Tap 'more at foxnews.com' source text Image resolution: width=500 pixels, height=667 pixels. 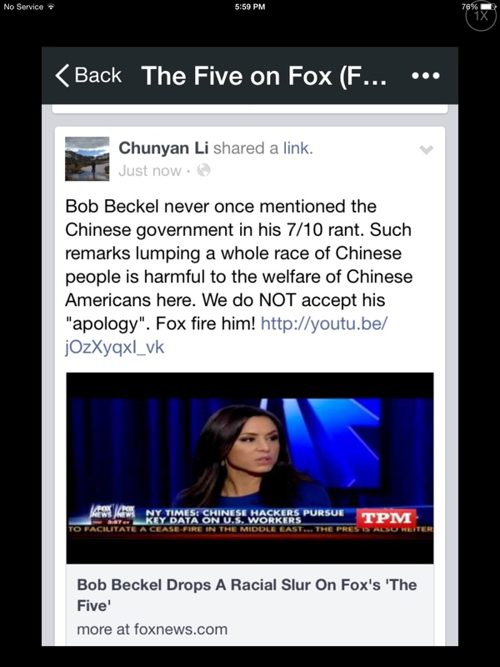(152, 629)
